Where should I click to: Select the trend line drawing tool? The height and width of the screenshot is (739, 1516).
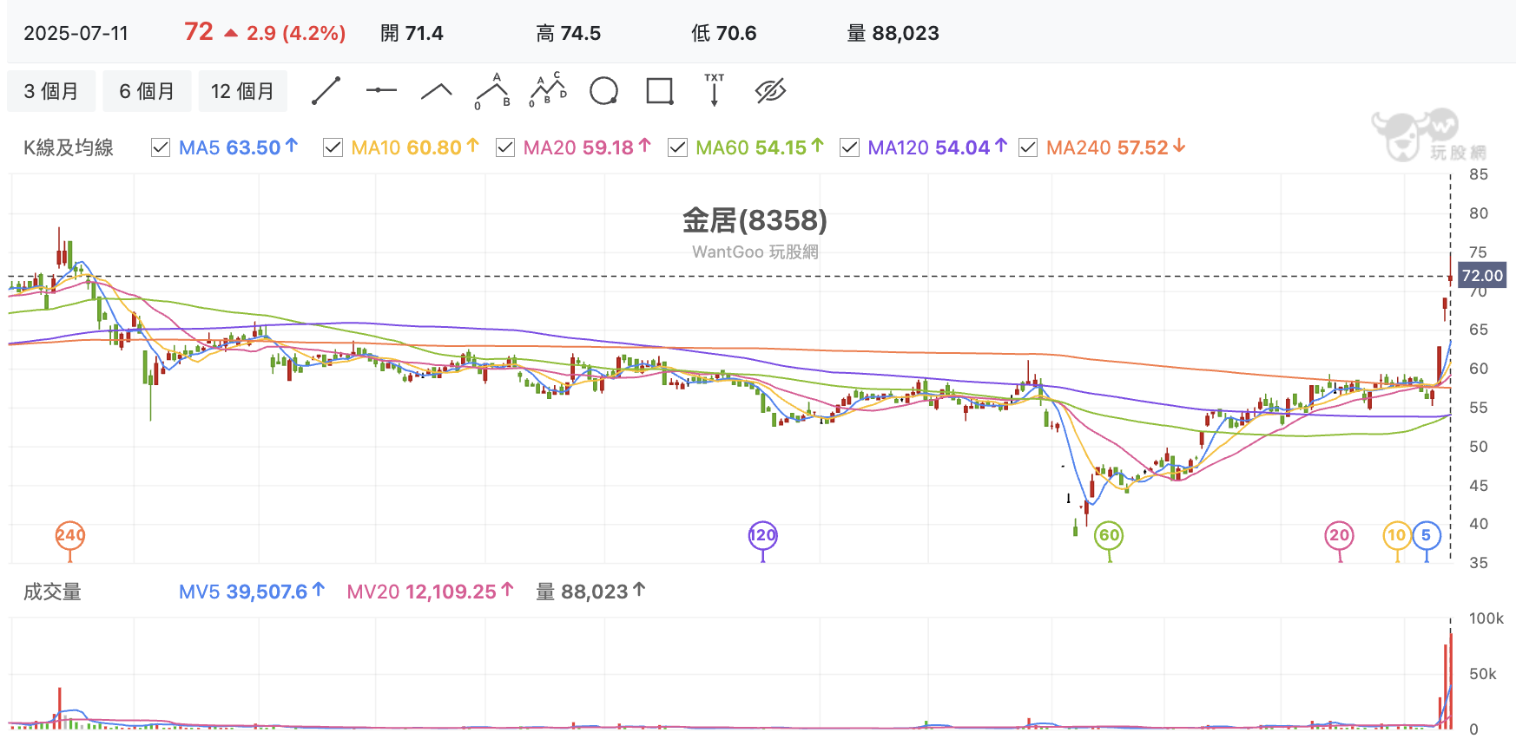[x=326, y=91]
